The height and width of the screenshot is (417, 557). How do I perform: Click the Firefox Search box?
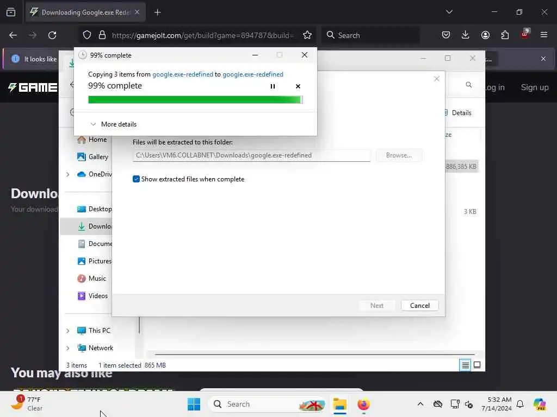pos(371,35)
